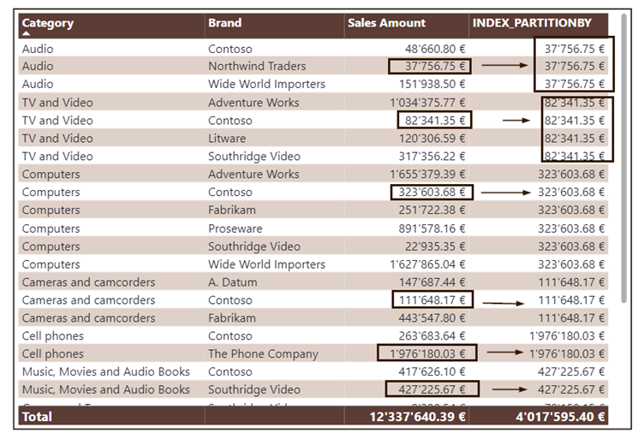Select the A. Datum brand cell
The height and width of the screenshot is (439, 644).
232,282
